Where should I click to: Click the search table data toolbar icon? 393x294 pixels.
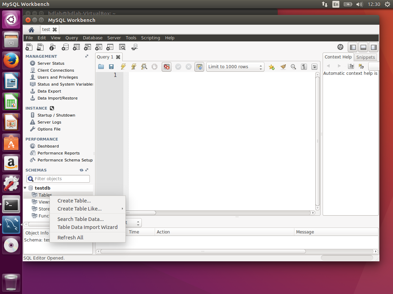point(122,47)
